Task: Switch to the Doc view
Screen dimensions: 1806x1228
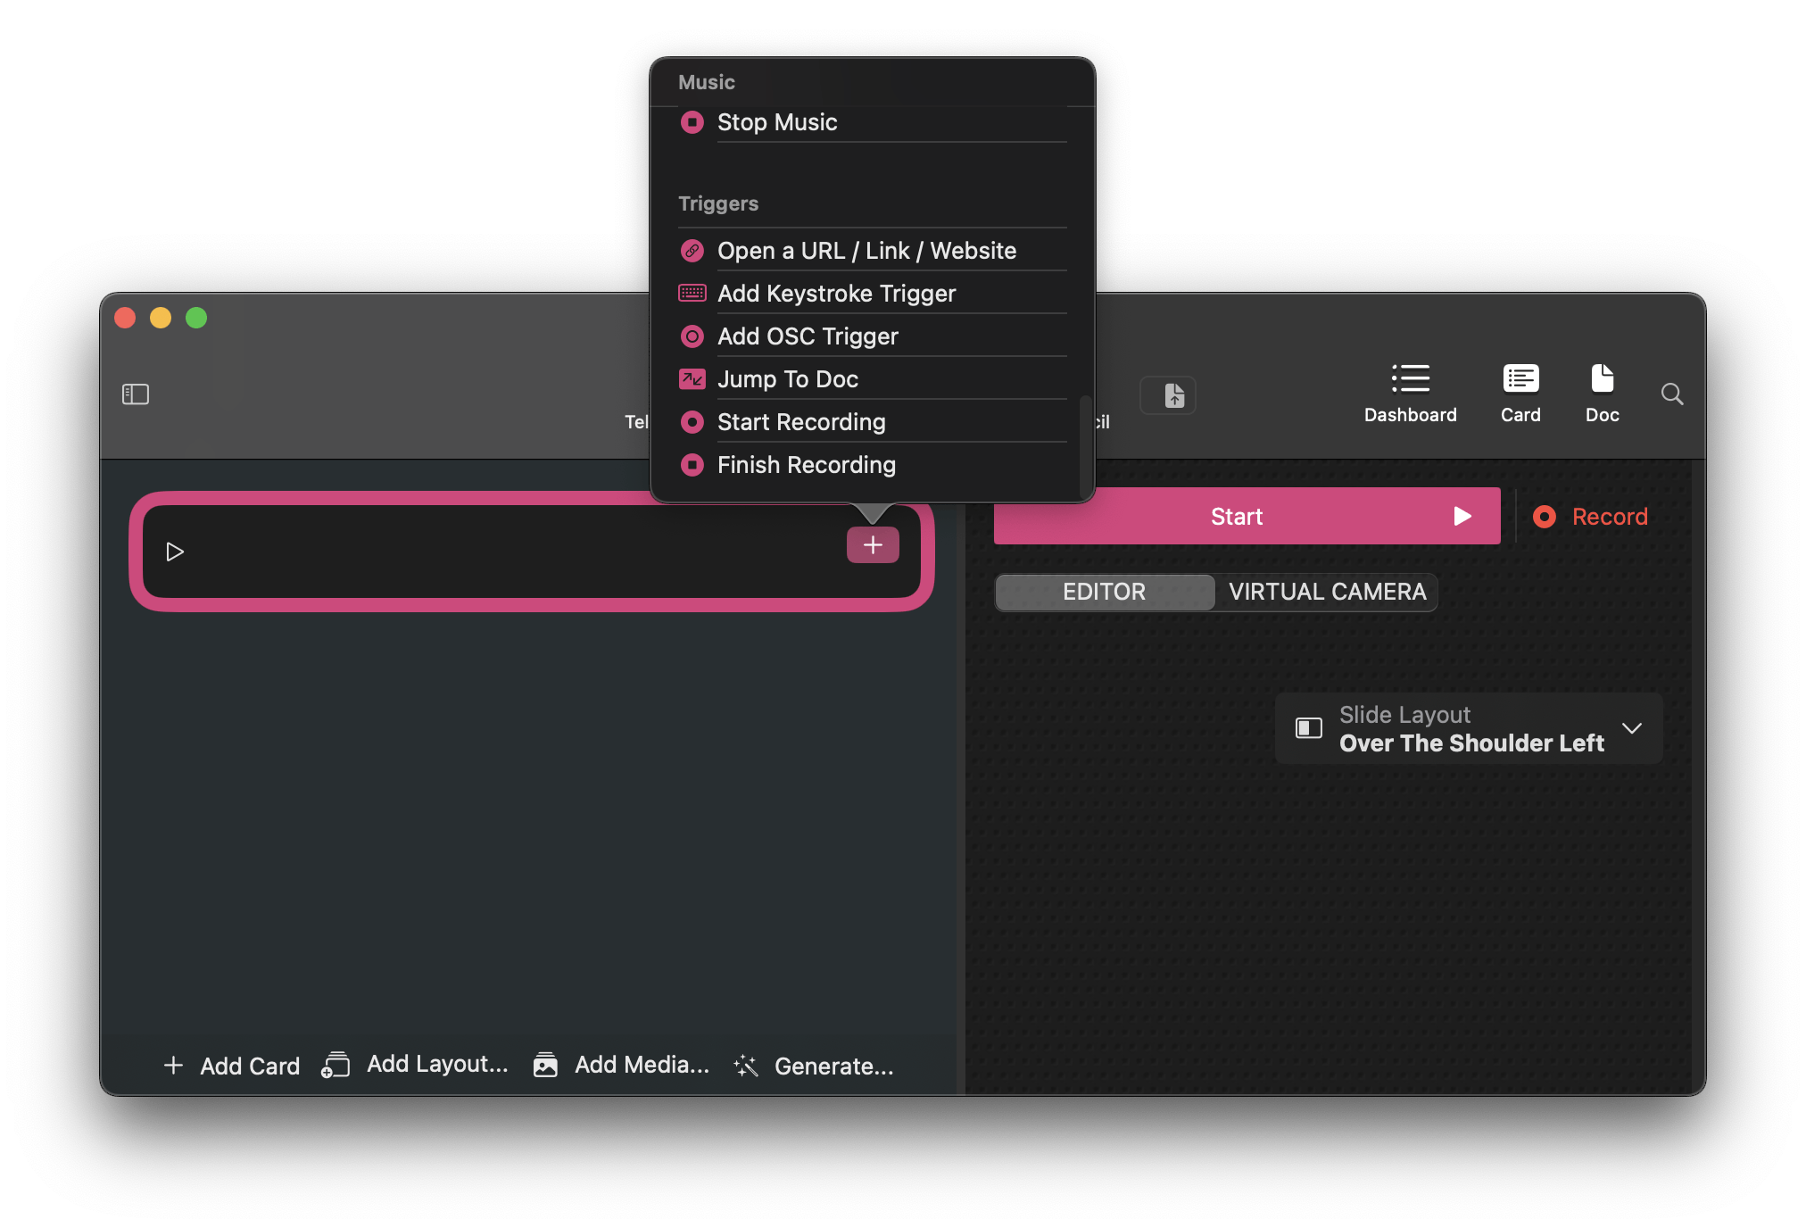Action: click(x=1602, y=394)
